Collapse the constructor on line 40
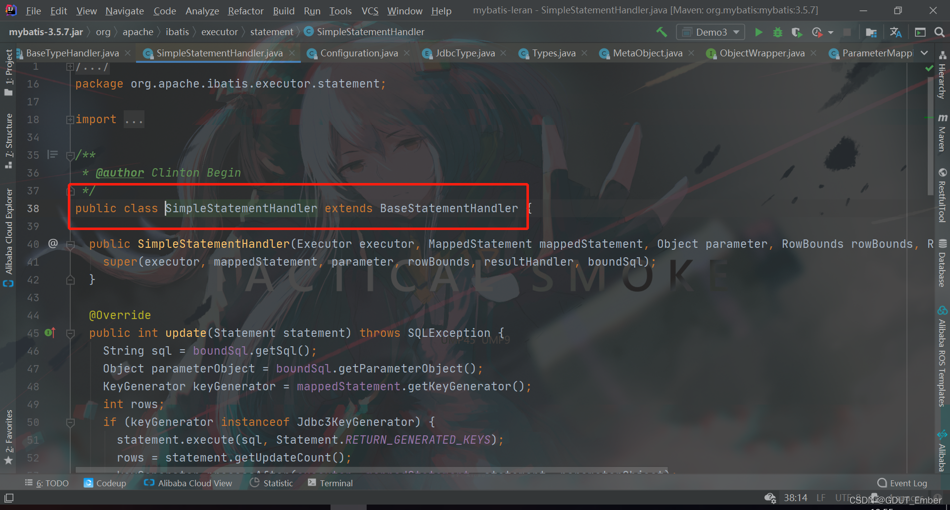Viewport: 950px width, 510px height. tap(70, 245)
